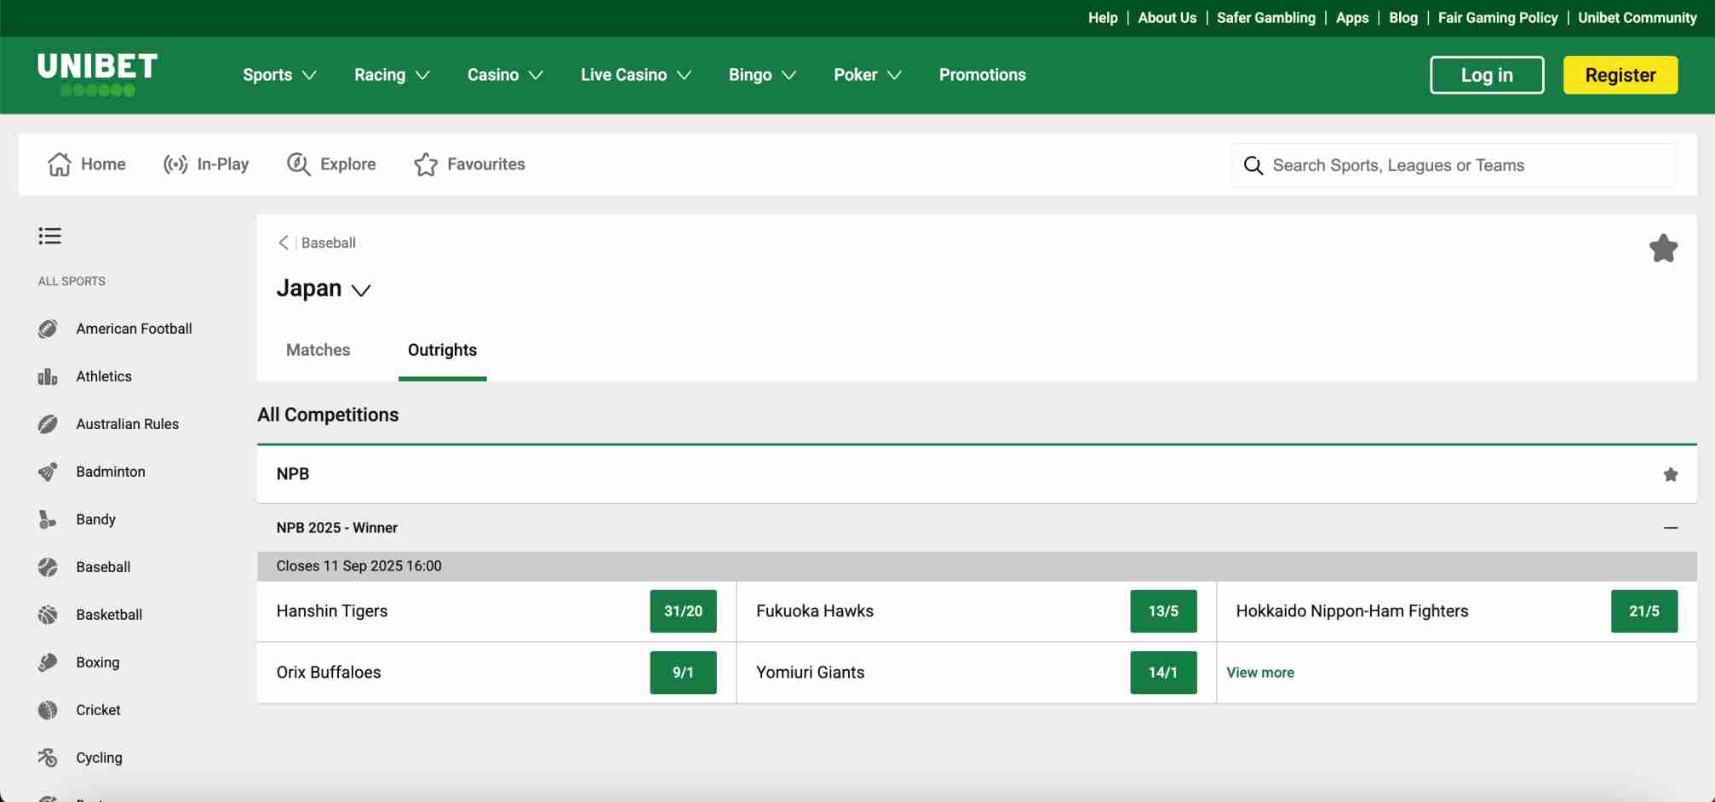This screenshot has height=802, width=1715.
Task: Favourite Japan with the large star
Action: click(x=1663, y=249)
